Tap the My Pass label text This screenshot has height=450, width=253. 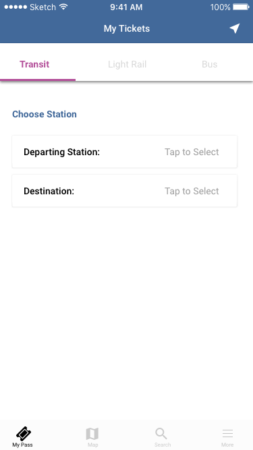coord(22,445)
